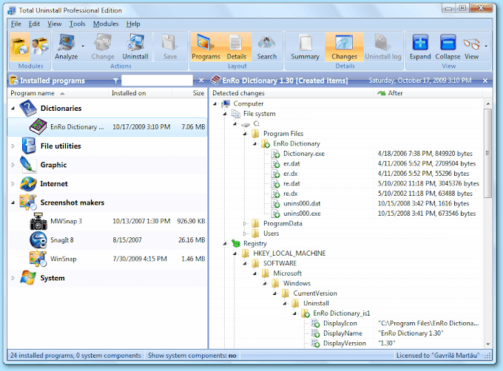503x371 pixels.
Task: Expand the File utilities group
Action: (13, 146)
